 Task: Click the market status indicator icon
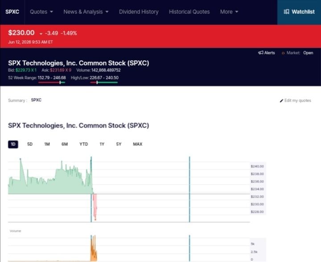click(x=283, y=53)
